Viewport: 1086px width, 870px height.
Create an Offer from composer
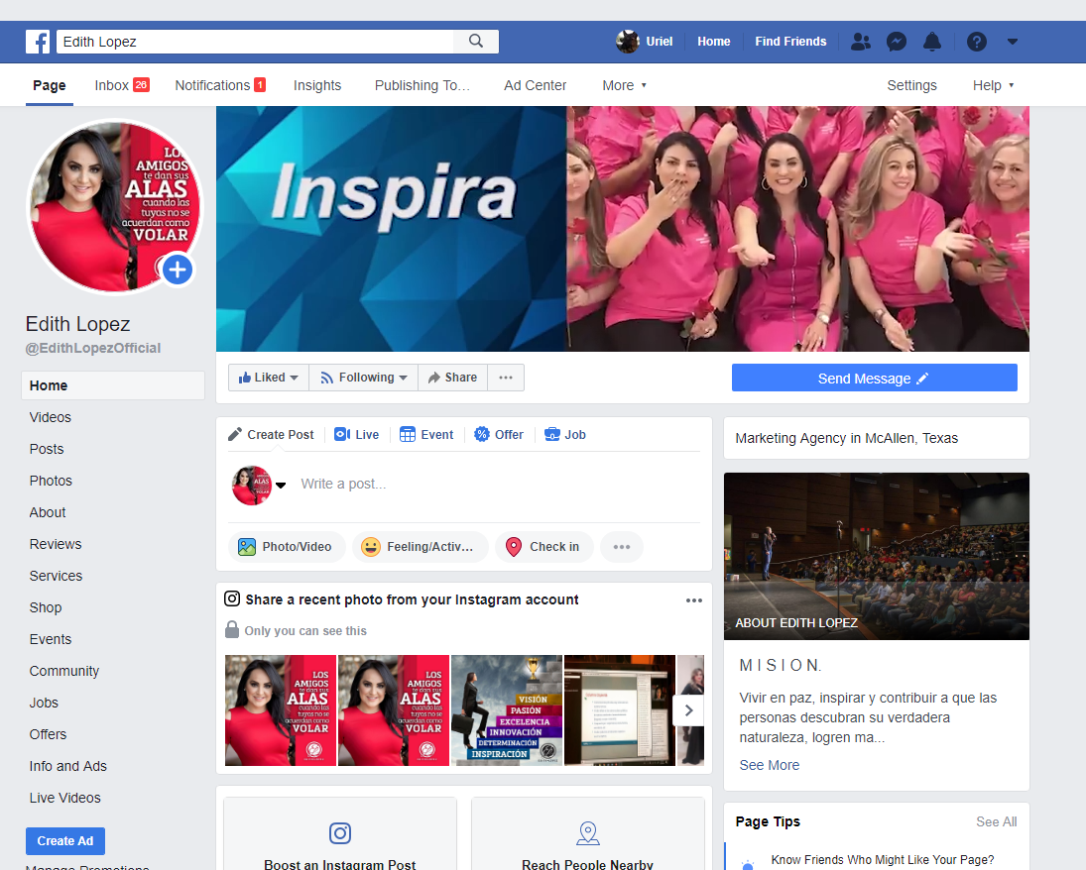point(499,435)
